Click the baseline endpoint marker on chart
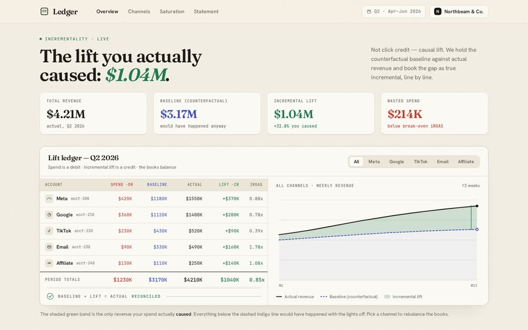 pyautogui.click(x=477, y=230)
